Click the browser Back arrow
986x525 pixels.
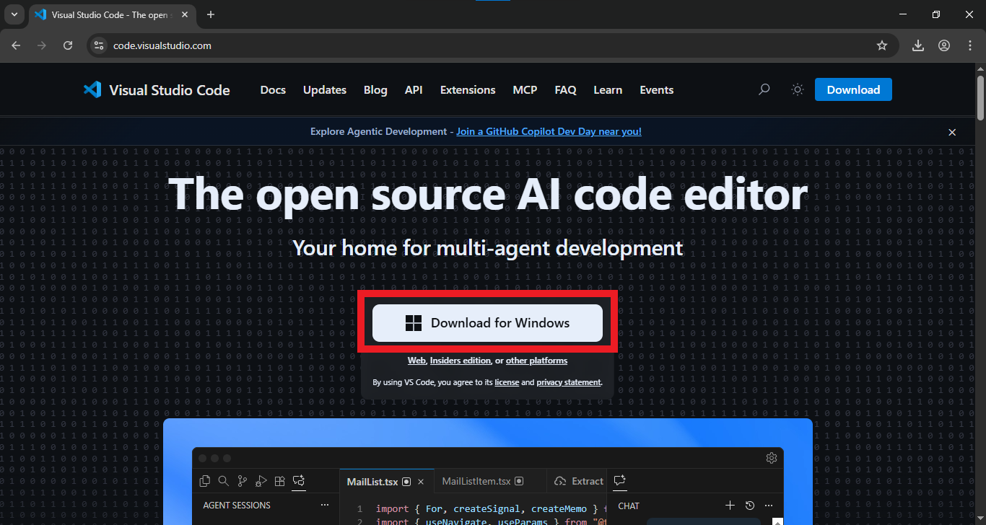click(16, 45)
